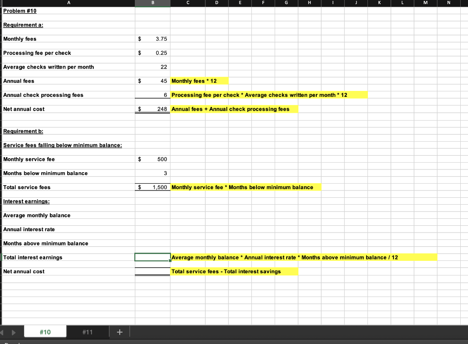Click 'Annual fees + Annual check processing fees' note
The image size is (468, 344).
point(234,109)
